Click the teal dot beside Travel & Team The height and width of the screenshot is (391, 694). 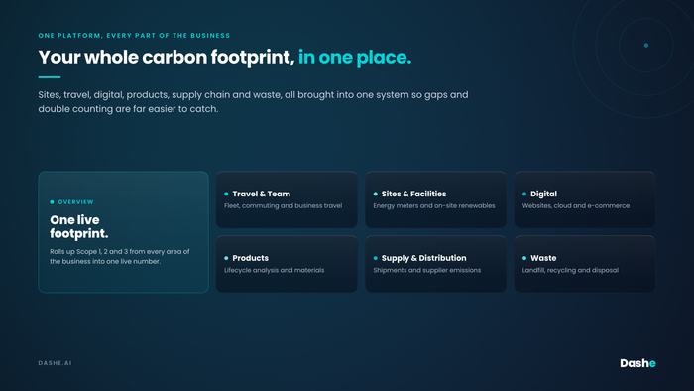(x=226, y=194)
